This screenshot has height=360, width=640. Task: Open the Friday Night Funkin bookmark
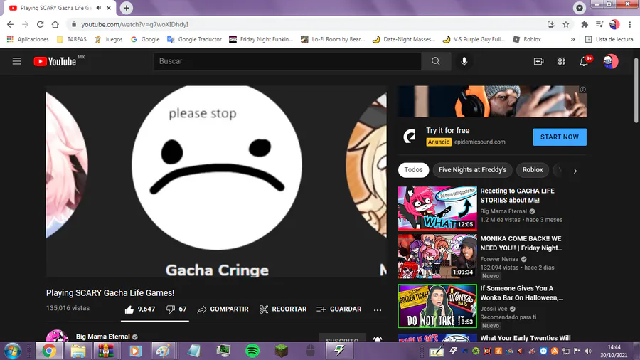pos(261,39)
